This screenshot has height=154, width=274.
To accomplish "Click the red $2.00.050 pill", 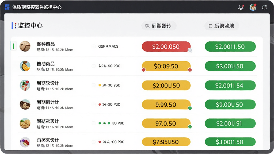I will tap(166, 47).
